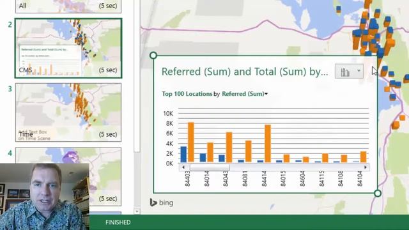Click the scene panel vertical scrollbar

(137, 75)
